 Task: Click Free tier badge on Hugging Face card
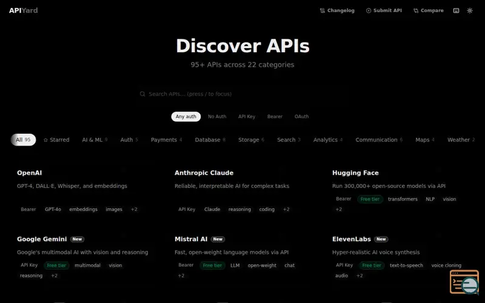click(x=370, y=199)
